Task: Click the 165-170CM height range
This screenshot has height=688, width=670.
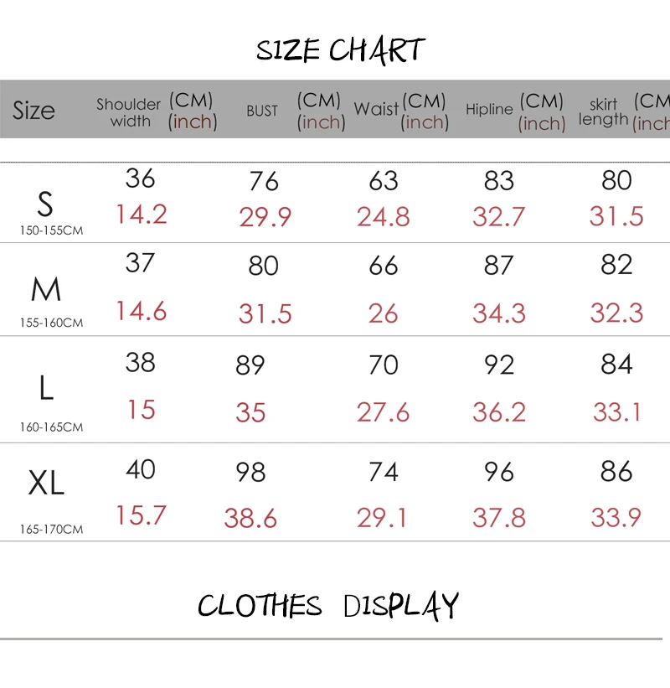Action: pyautogui.click(x=51, y=529)
